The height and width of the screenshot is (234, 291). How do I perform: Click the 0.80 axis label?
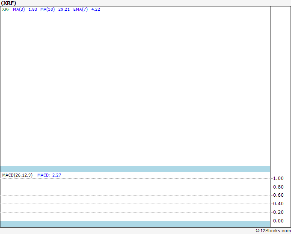click(x=278, y=187)
